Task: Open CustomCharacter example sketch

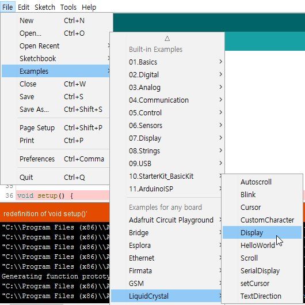Action: (262, 220)
